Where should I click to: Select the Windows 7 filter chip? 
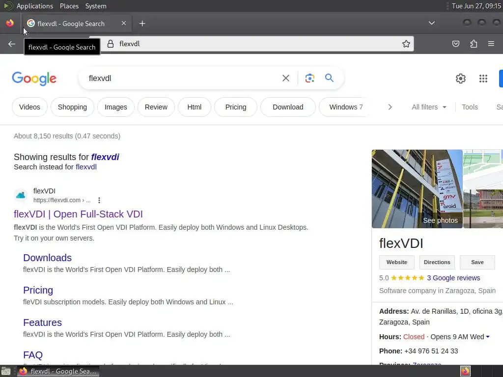346,107
